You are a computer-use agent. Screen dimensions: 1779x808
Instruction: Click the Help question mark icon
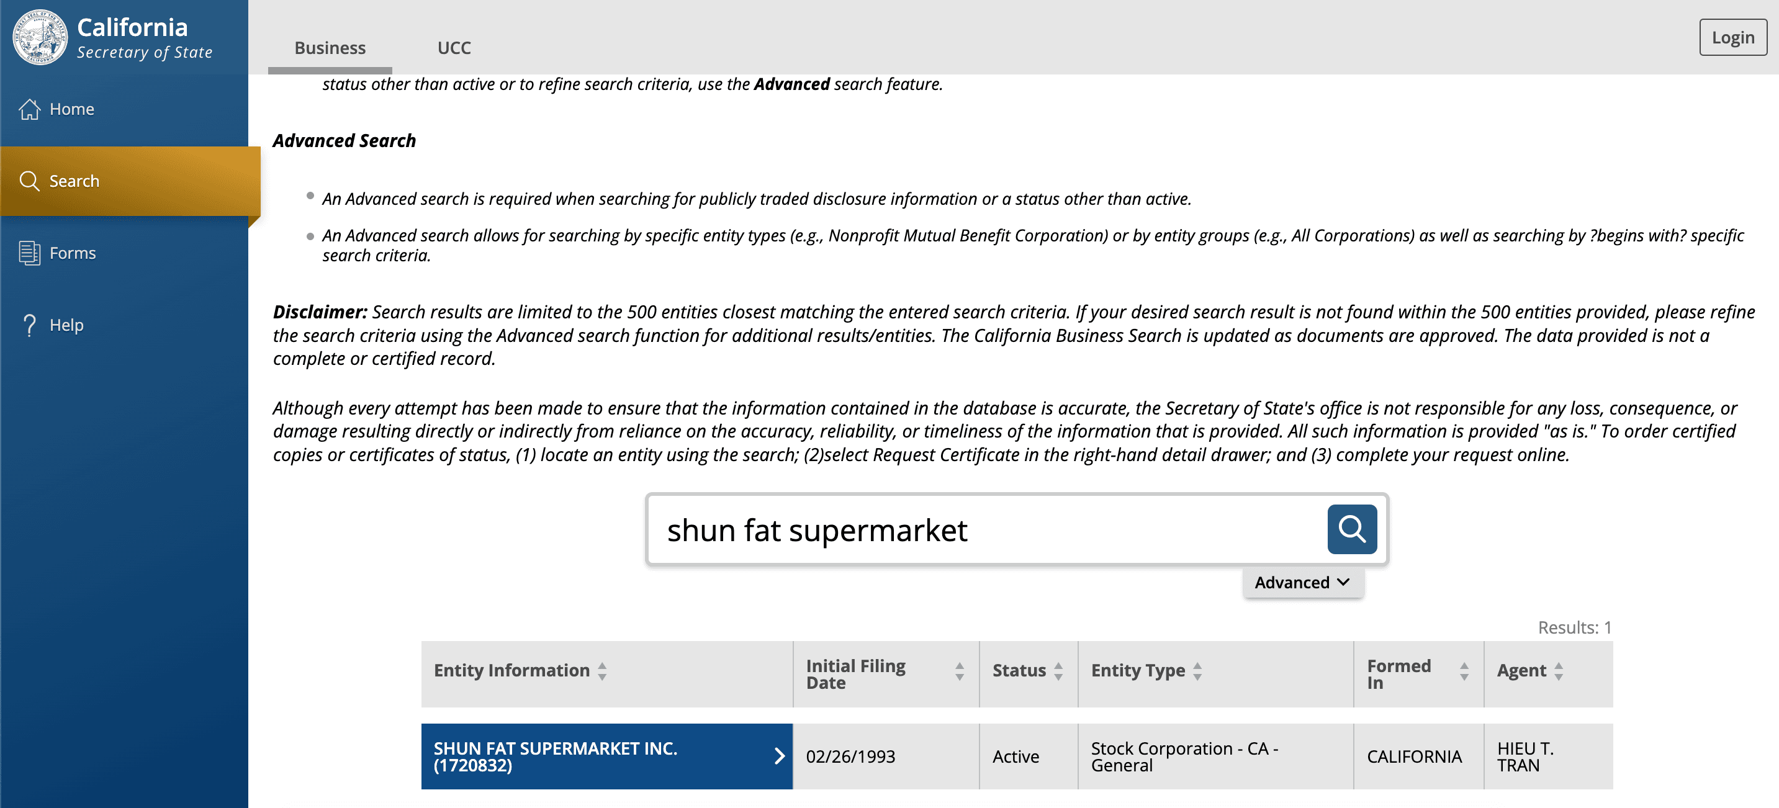tap(29, 325)
